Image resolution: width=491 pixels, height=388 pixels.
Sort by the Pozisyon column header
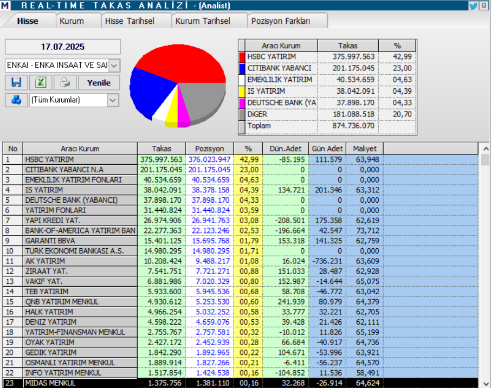(209, 148)
